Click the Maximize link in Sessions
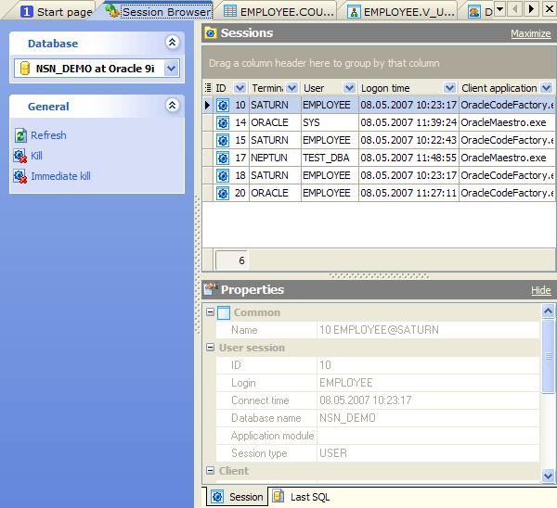 (x=530, y=34)
